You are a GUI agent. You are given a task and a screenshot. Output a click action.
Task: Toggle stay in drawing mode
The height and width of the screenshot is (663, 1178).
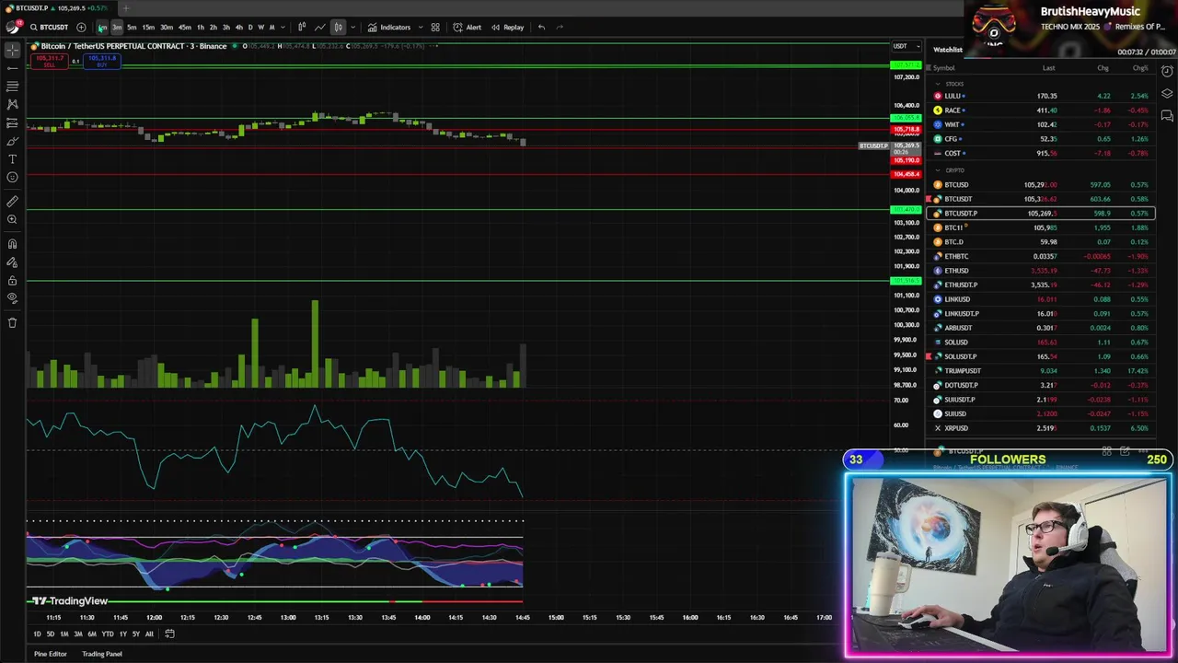[x=12, y=262]
